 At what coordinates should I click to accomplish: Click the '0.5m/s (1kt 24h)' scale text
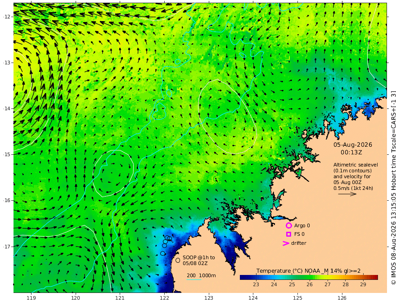point(353,189)
